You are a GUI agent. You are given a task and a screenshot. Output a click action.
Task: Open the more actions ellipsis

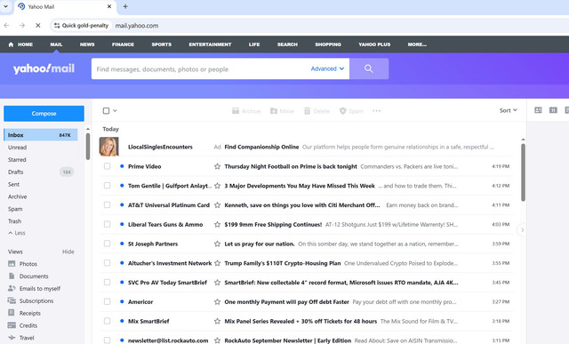(x=377, y=111)
